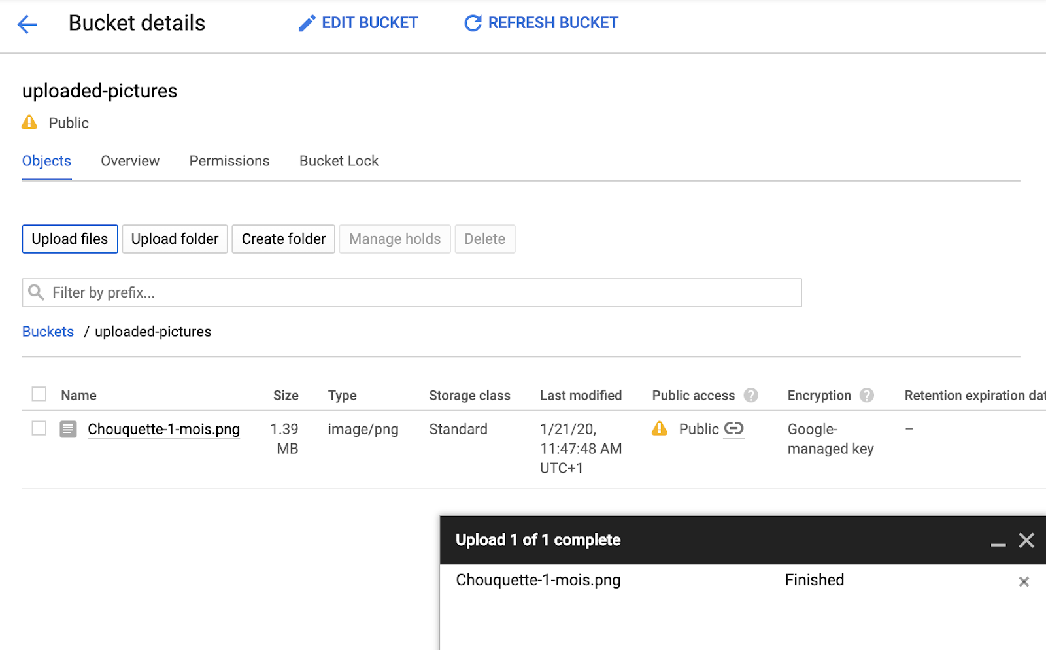The width and height of the screenshot is (1046, 650).
Task: Focus the Filter by prefix field
Action: coord(418,293)
